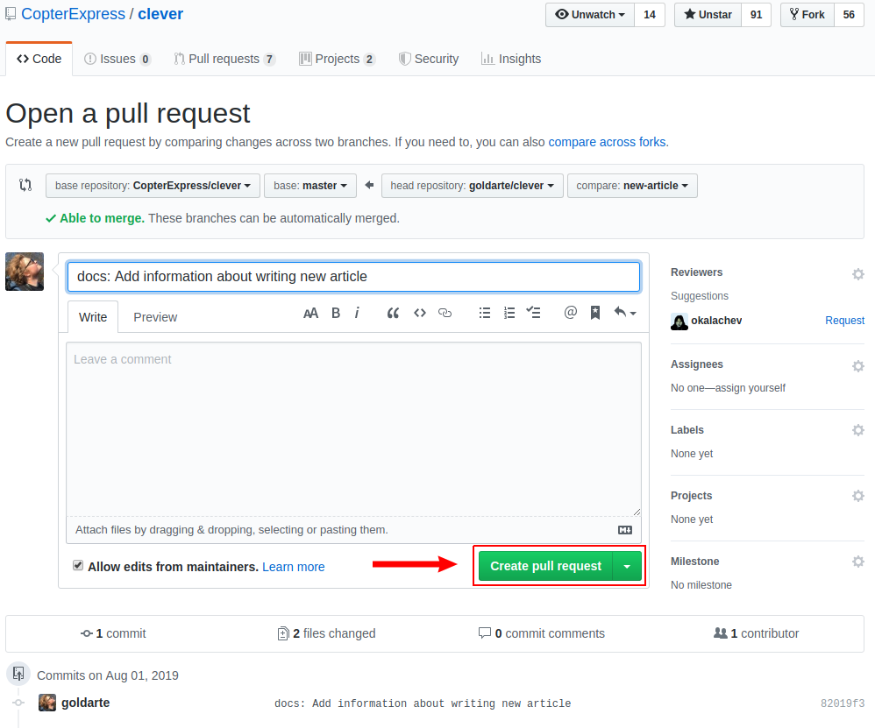Insert a quote using the quote icon

[x=392, y=312]
